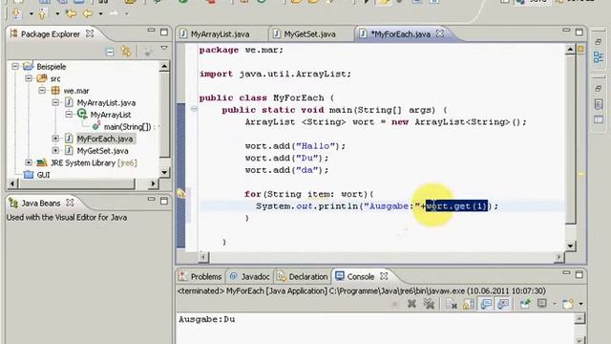Toggle show console on standard out

click(486, 304)
